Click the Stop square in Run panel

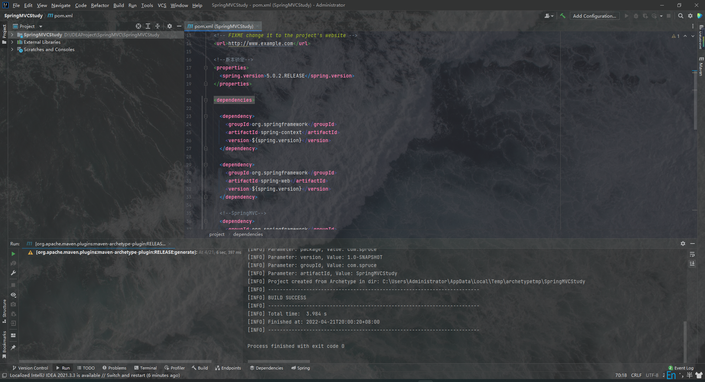13,285
